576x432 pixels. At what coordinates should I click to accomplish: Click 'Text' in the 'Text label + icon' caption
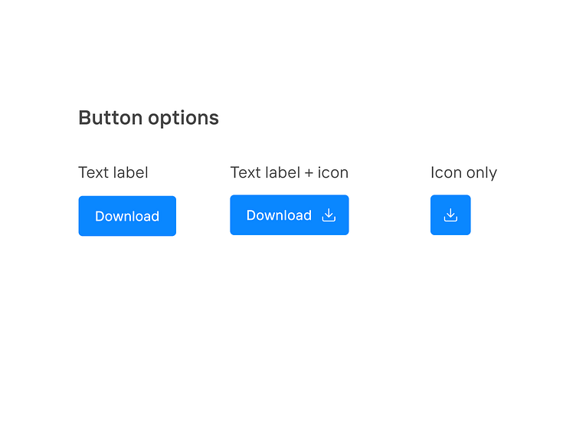[245, 172]
